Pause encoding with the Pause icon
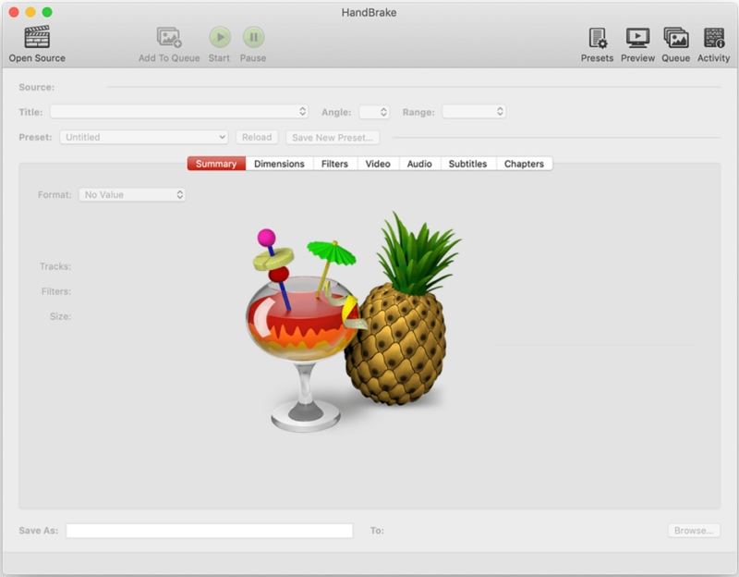 coord(253,37)
